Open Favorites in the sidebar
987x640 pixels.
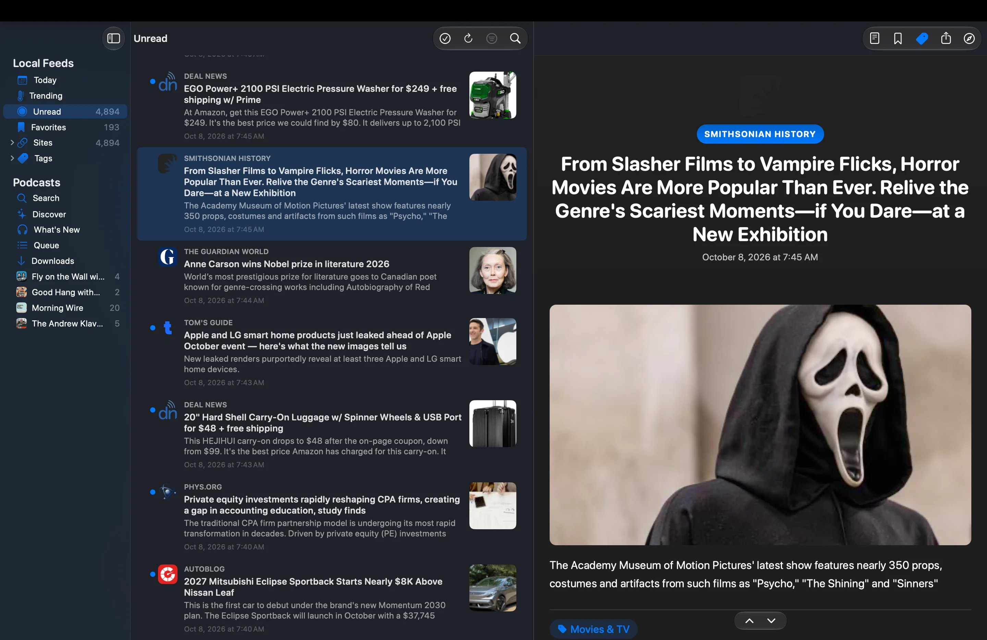(x=65, y=127)
